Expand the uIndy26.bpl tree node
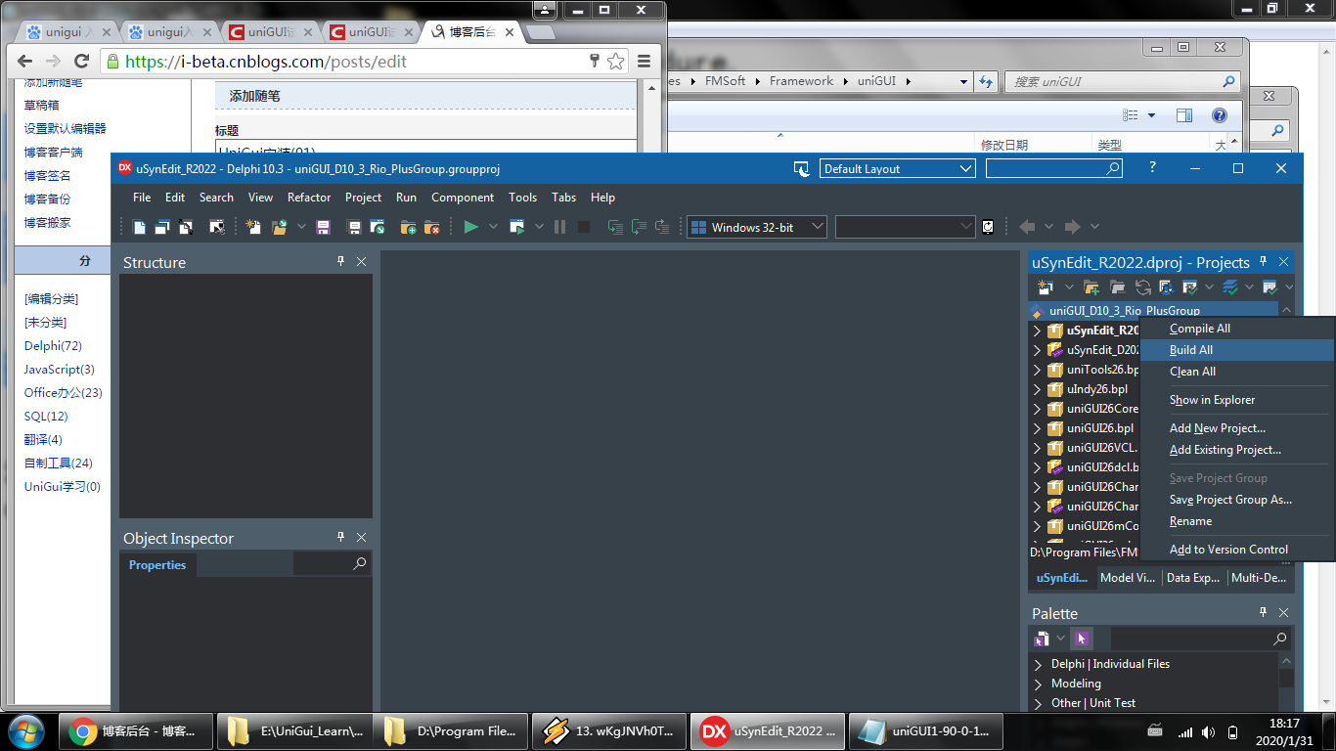1336x751 pixels. click(1037, 389)
